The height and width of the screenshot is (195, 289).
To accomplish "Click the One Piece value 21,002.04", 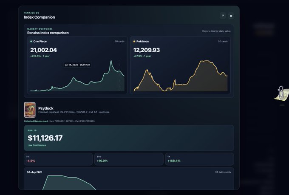I will (x=43, y=50).
